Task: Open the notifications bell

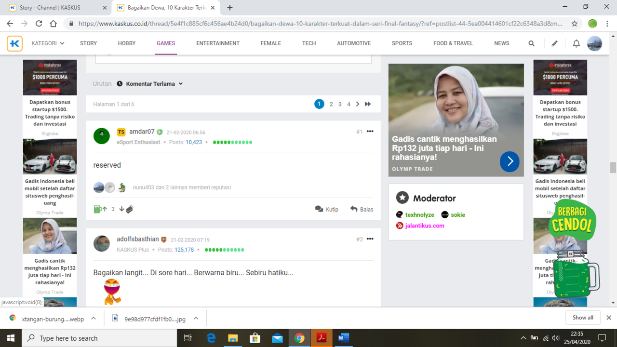Action: pos(576,43)
